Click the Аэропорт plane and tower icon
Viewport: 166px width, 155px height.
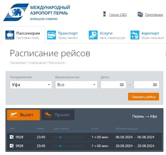pyautogui.click(x=135, y=35)
